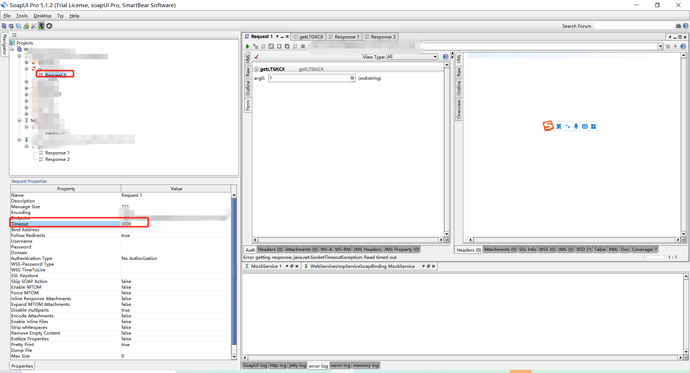690x373 pixels.
Task: Click the gray cancel request stop icon
Action: point(303,46)
